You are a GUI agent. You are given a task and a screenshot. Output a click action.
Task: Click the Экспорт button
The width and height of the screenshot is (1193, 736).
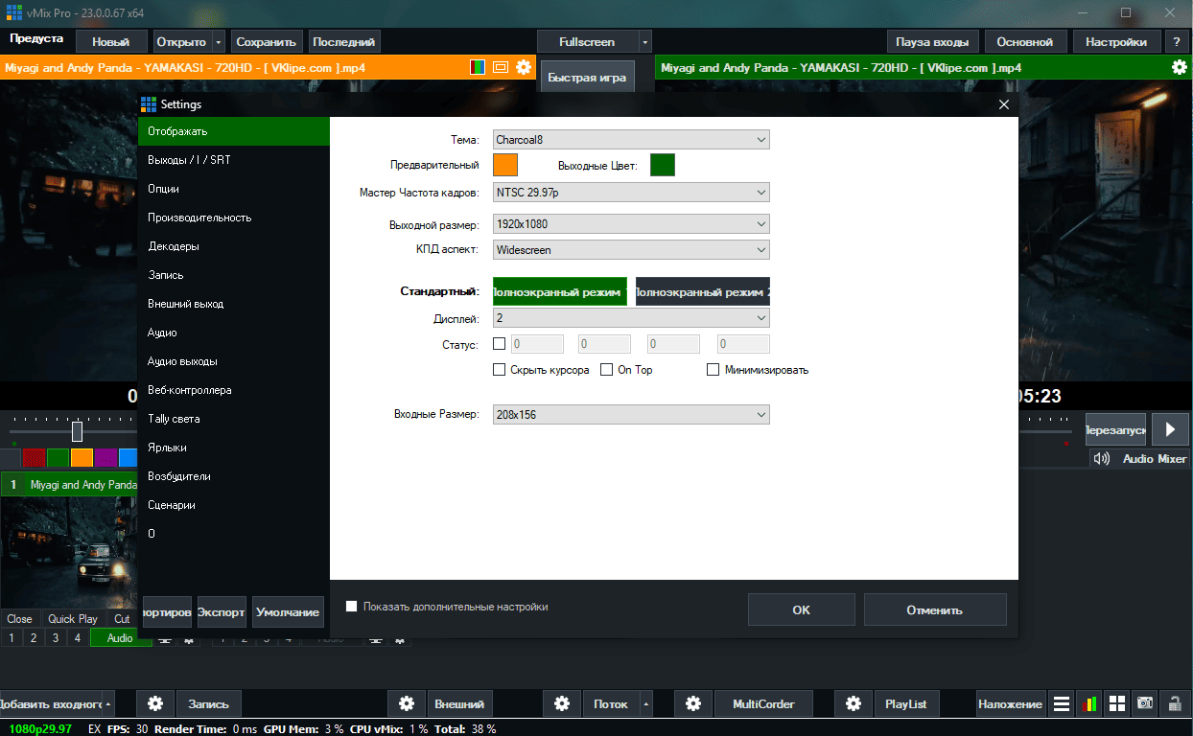[222, 611]
